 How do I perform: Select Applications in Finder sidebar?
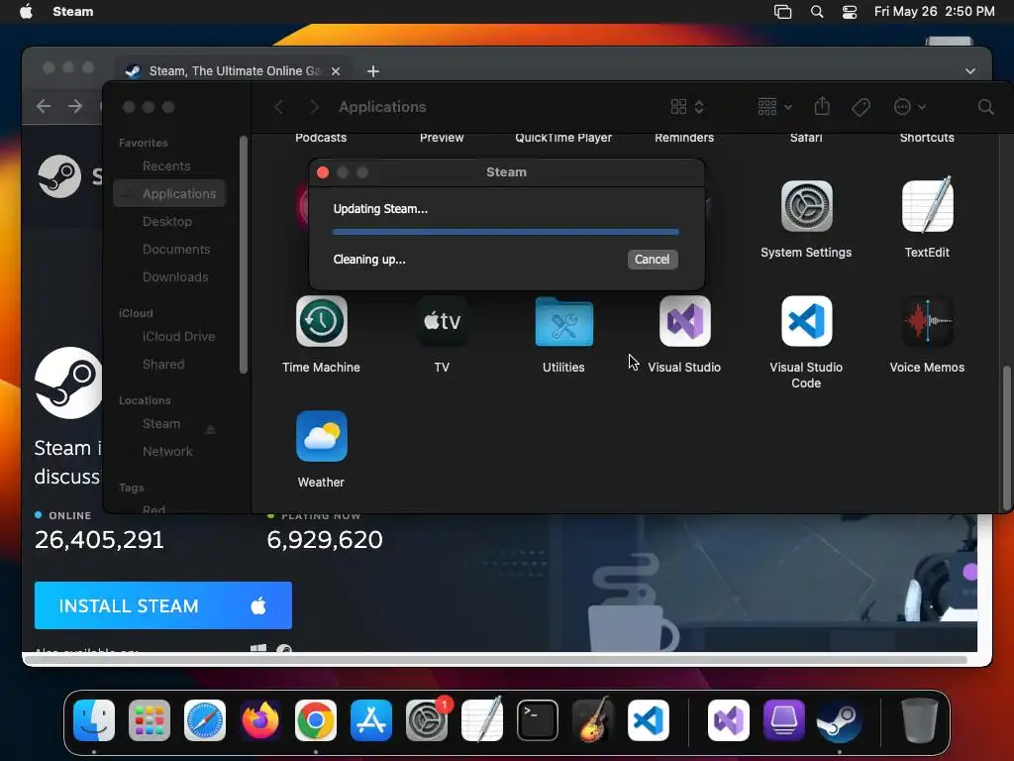(169, 193)
